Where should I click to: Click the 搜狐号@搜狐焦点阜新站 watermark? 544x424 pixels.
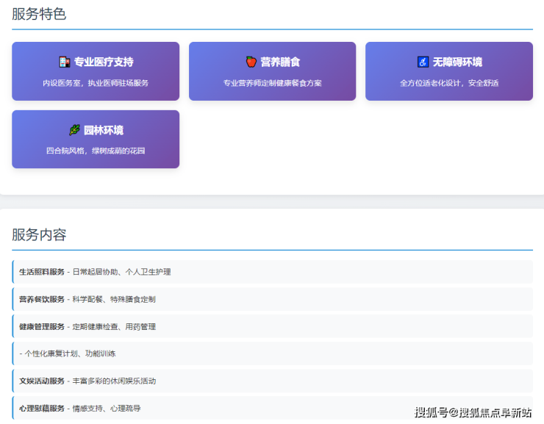[x=473, y=412]
